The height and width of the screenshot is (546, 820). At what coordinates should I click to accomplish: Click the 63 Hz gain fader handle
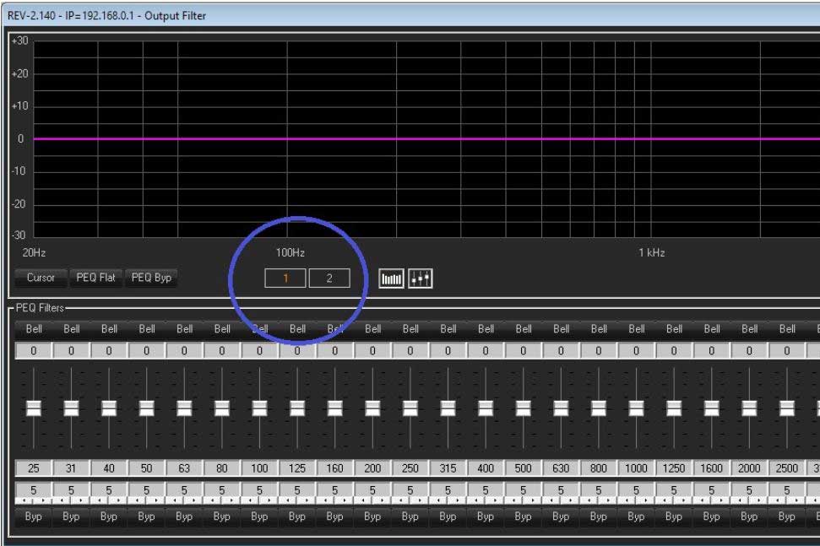183,408
